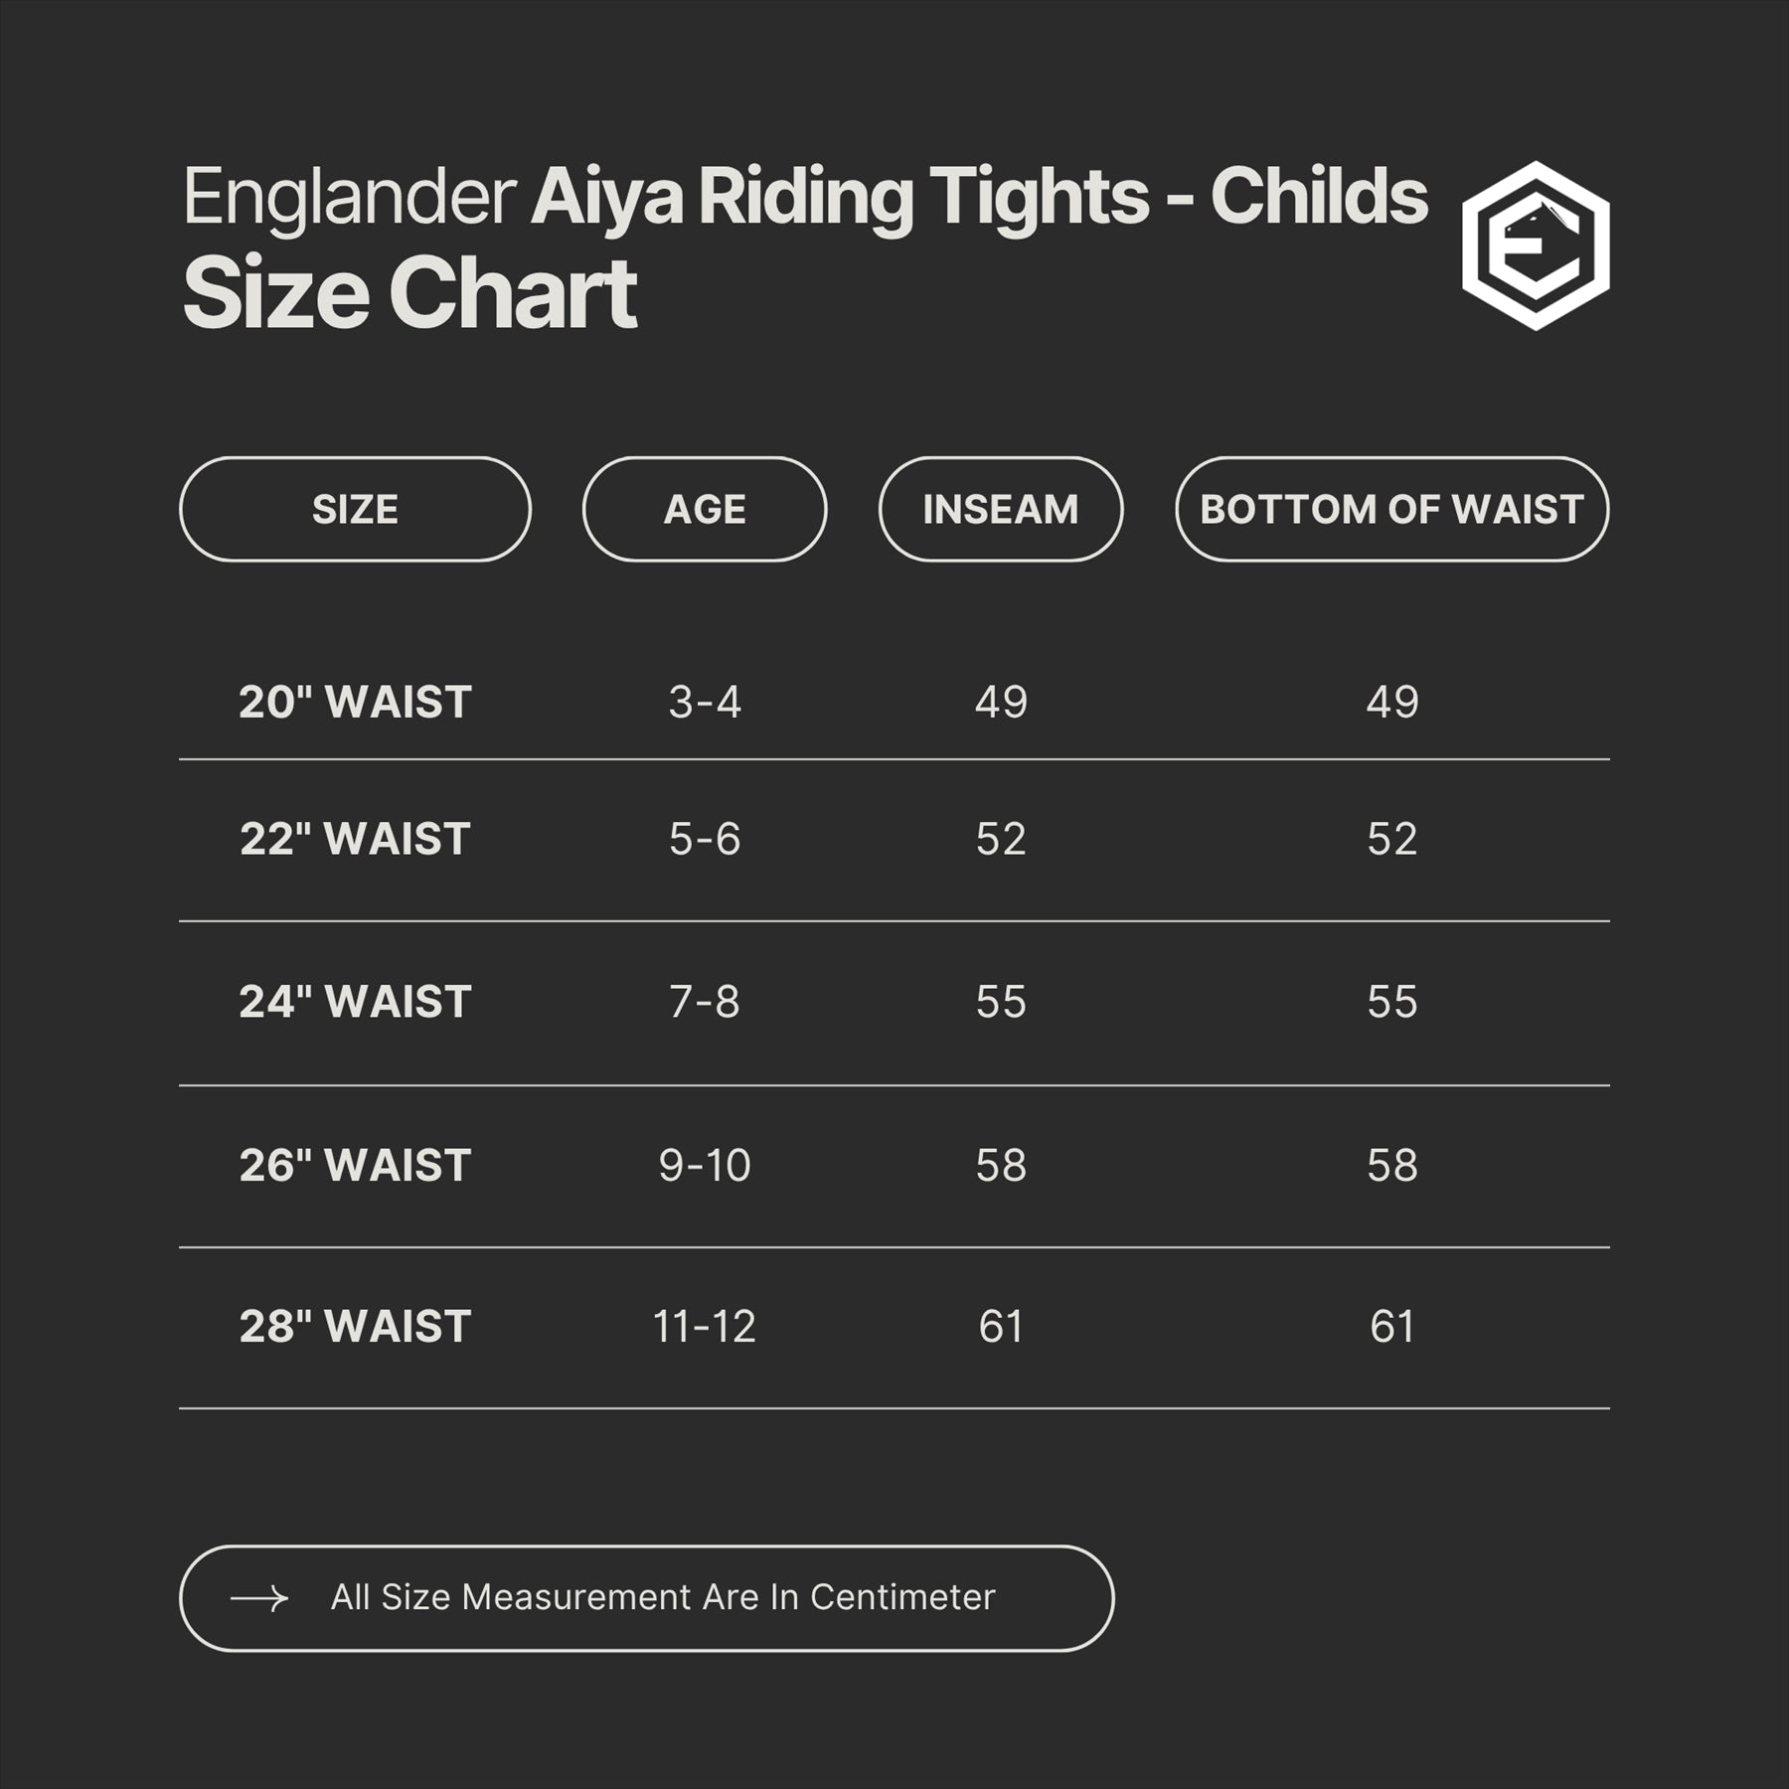Select the inseam value 52
This screenshot has height=1789, width=1789.
[x=1001, y=839]
